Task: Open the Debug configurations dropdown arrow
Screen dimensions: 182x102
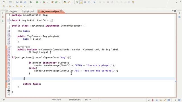Action: coord(34,2)
